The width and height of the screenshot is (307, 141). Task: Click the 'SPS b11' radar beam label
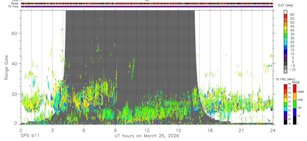pyautogui.click(x=29, y=136)
